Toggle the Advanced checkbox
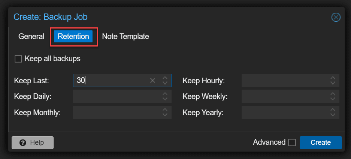351x159 pixels. (292, 142)
